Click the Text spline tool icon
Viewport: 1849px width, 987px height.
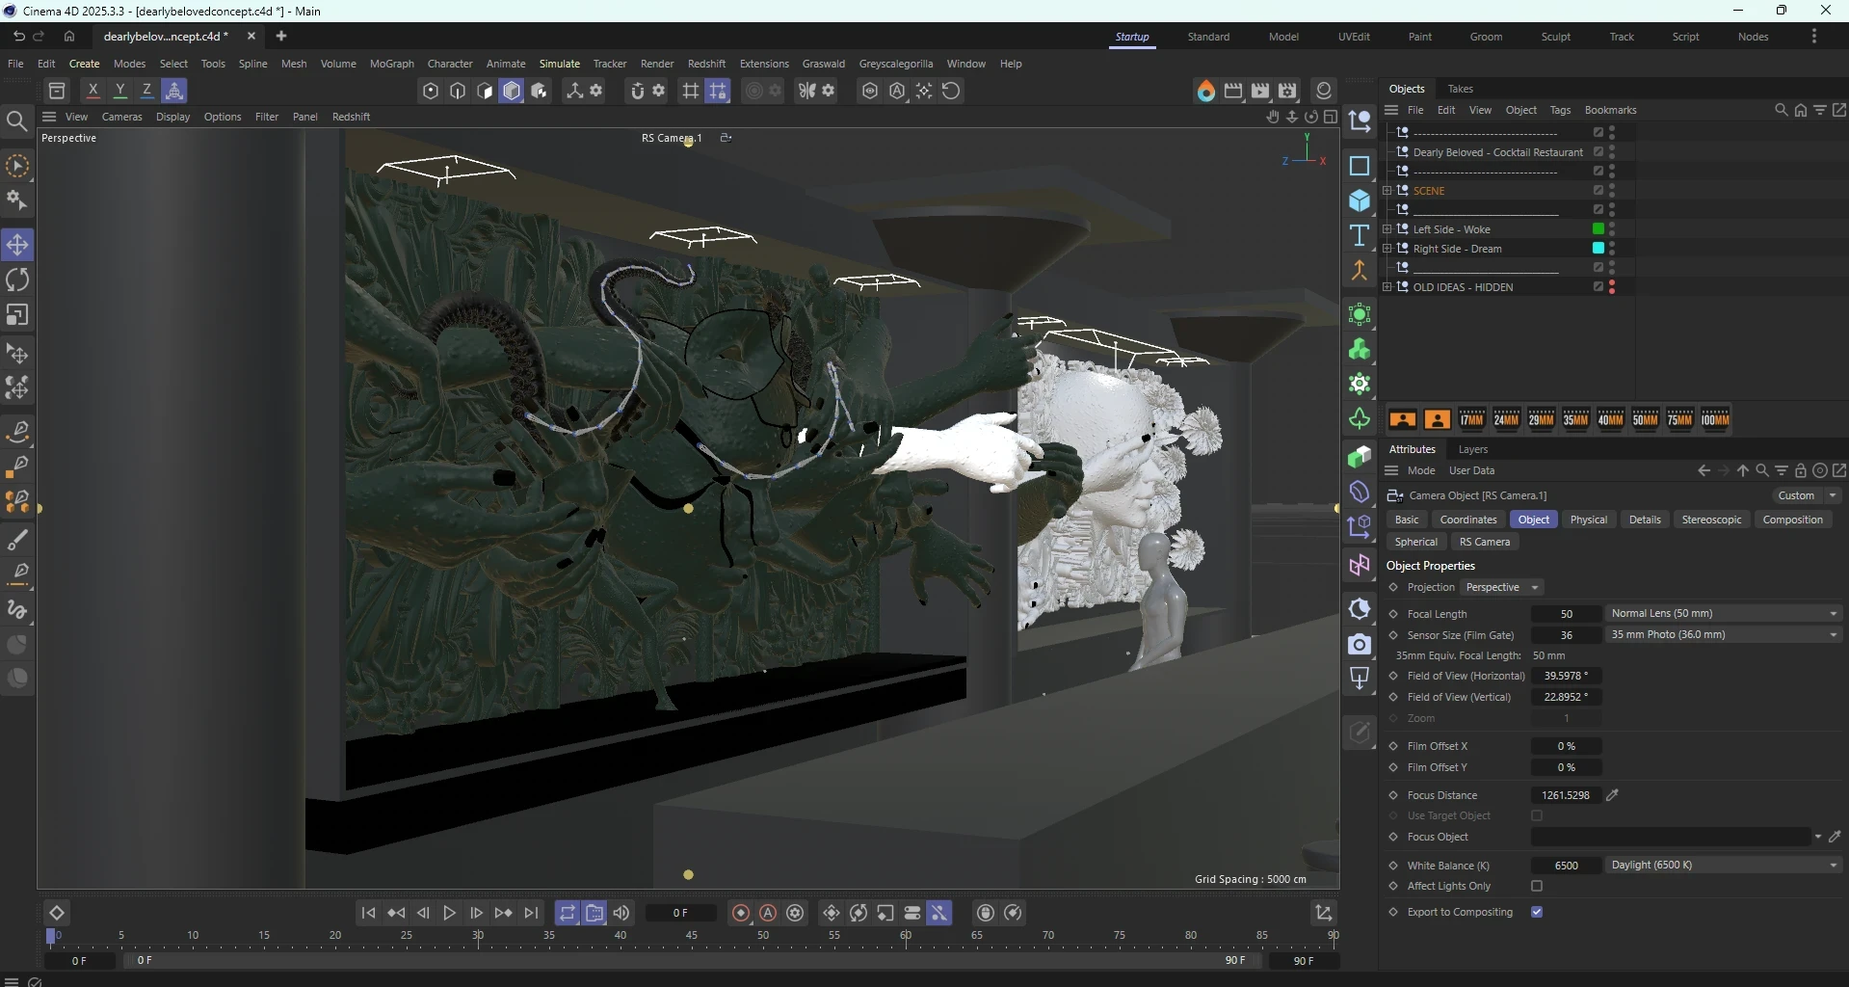click(x=1360, y=236)
